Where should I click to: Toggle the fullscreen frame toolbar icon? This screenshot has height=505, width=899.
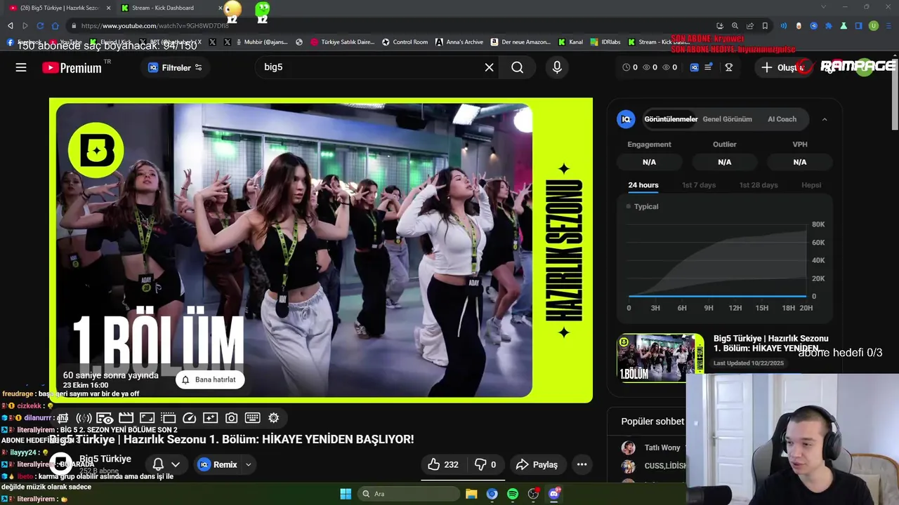(147, 418)
